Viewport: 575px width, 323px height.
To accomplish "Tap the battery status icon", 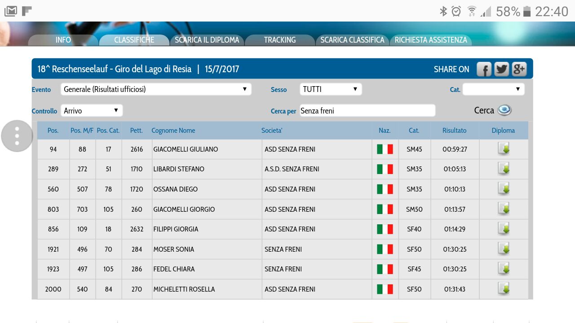I will pyautogui.click(x=527, y=11).
